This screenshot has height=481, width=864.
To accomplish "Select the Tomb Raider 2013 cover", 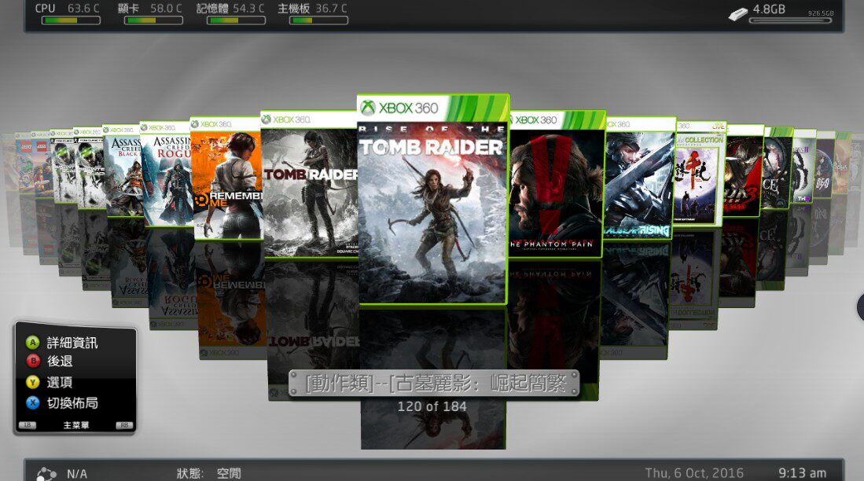I will (309, 185).
